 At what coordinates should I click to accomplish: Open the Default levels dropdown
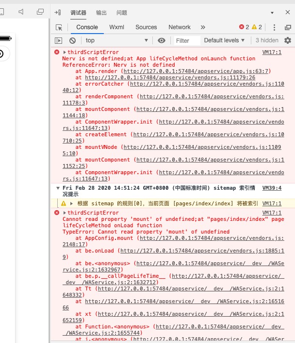click(x=224, y=40)
